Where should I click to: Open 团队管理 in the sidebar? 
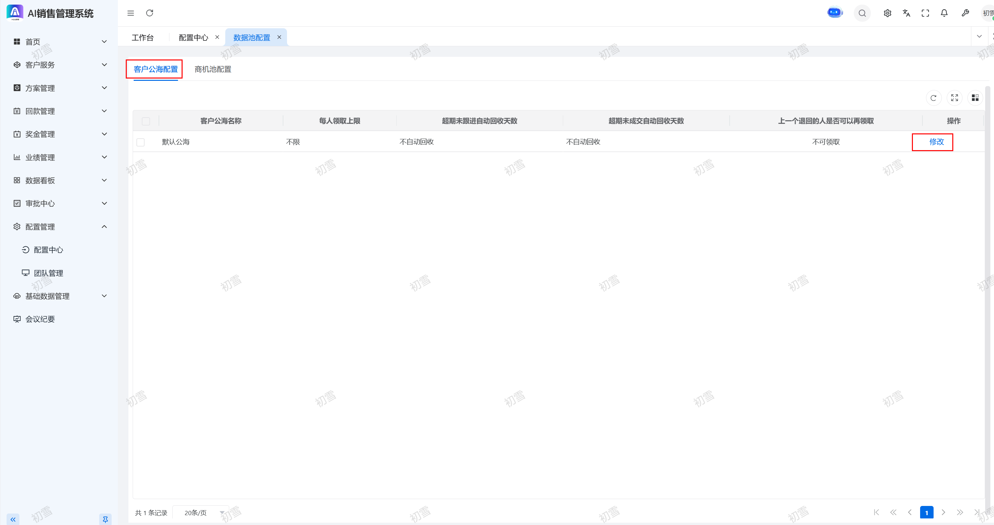tap(48, 273)
